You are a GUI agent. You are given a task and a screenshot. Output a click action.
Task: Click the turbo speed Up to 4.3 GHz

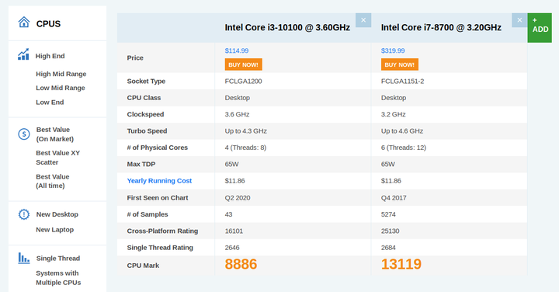coord(246,130)
